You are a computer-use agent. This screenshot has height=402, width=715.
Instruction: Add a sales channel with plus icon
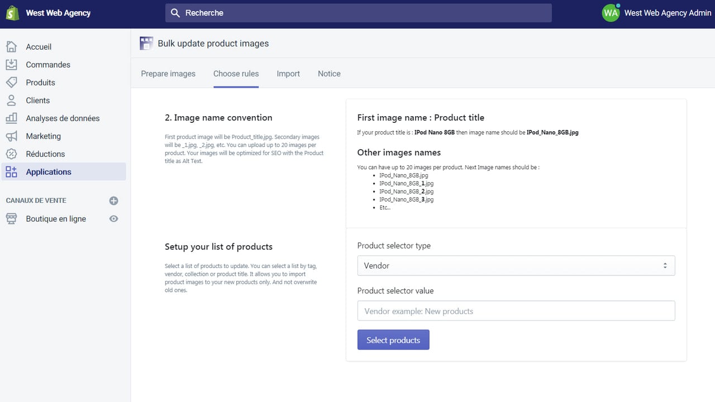(113, 200)
